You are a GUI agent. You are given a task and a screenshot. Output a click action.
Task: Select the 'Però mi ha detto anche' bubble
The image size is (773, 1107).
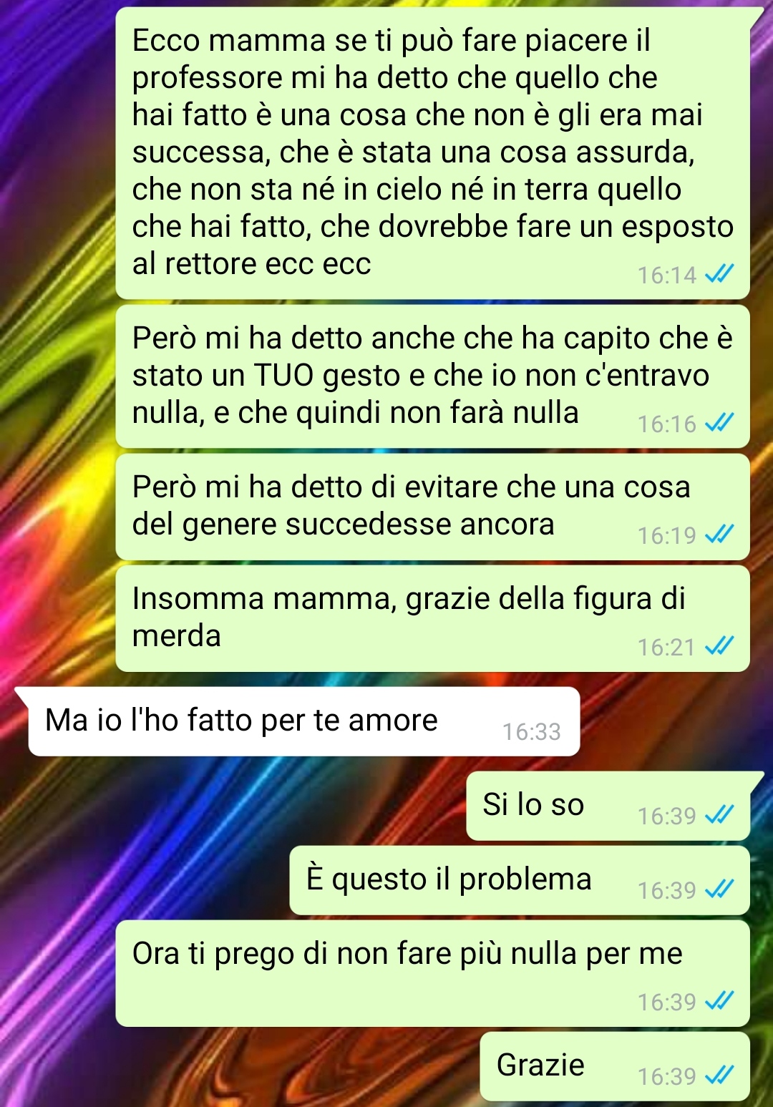click(x=432, y=376)
